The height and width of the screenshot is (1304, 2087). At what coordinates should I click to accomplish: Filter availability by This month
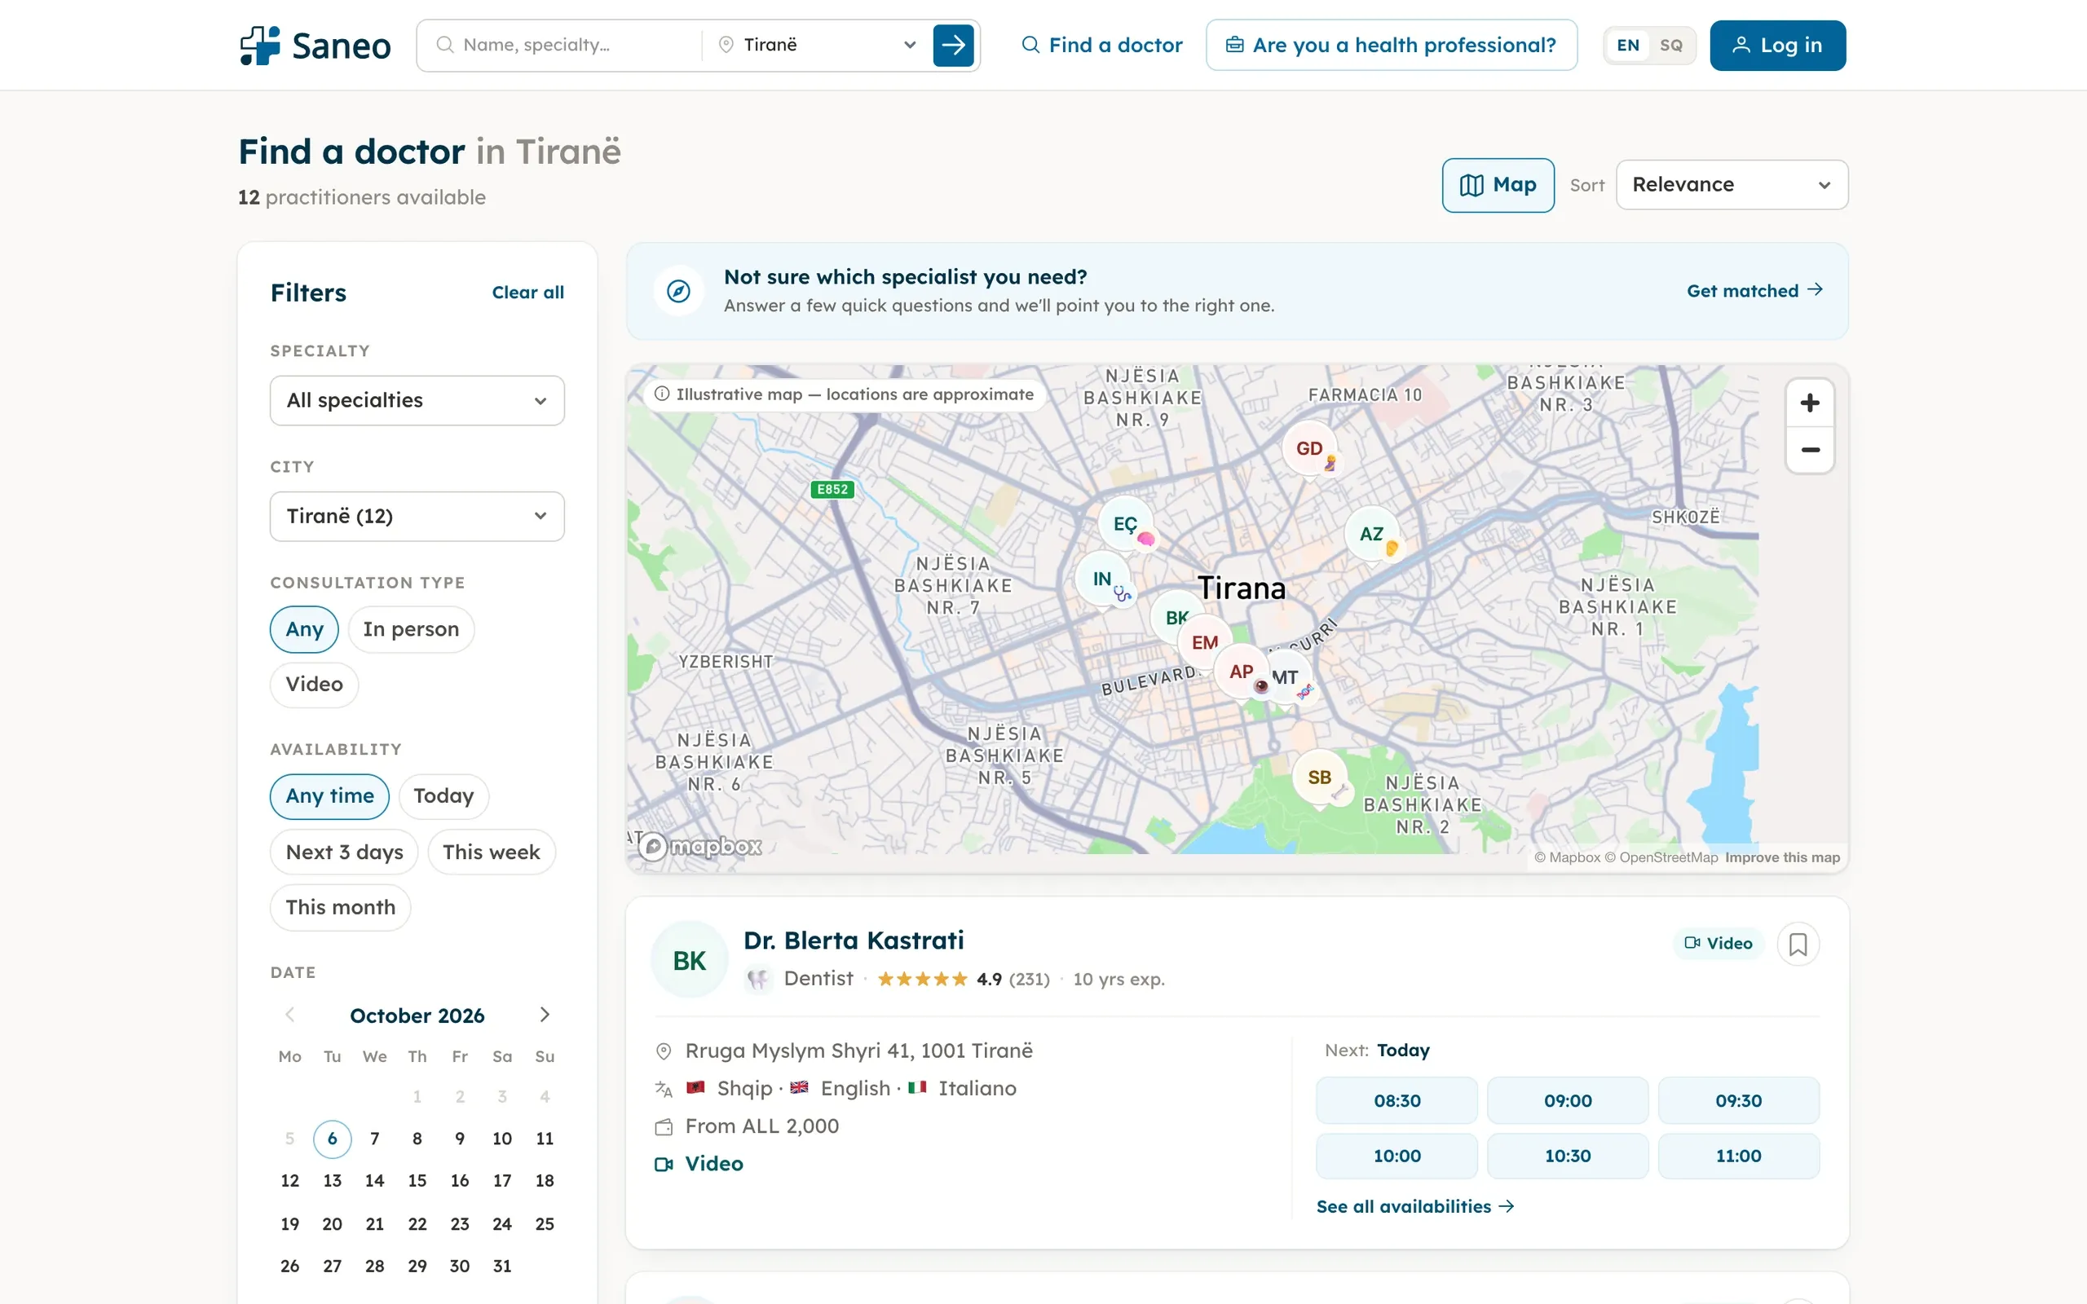[x=340, y=906]
